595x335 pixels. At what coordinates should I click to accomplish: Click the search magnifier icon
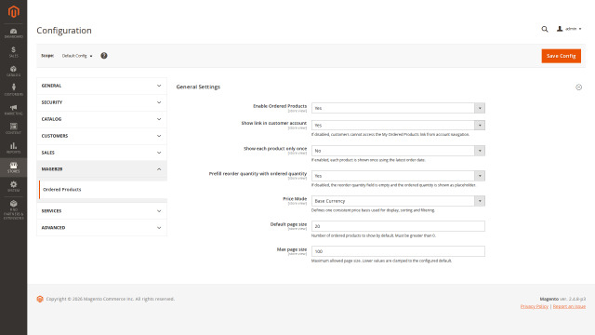tap(545, 29)
